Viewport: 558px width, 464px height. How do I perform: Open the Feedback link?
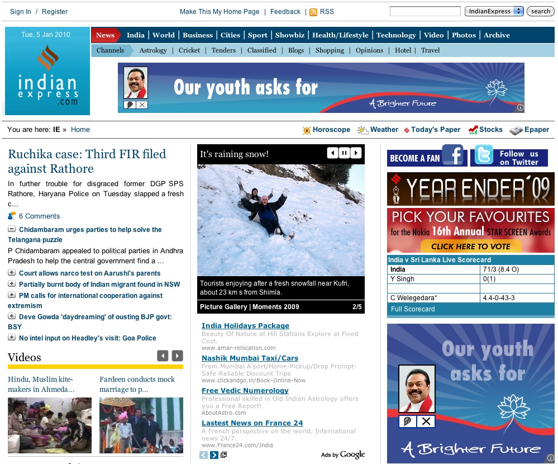point(285,12)
